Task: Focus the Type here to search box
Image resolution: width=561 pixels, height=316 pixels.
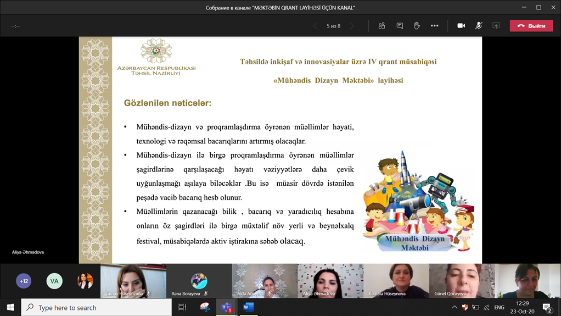Action: tap(97, 307)
